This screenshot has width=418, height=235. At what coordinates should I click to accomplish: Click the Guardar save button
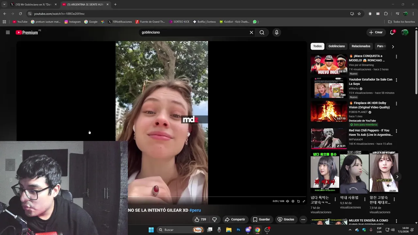click(262, 219)
